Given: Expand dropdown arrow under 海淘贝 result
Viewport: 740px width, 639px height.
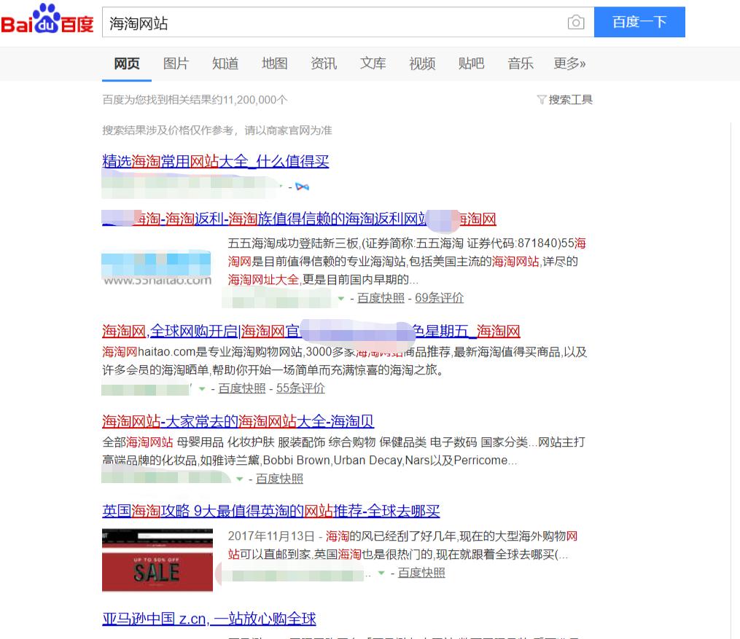Looking at the screenshot, I should 239,479.
